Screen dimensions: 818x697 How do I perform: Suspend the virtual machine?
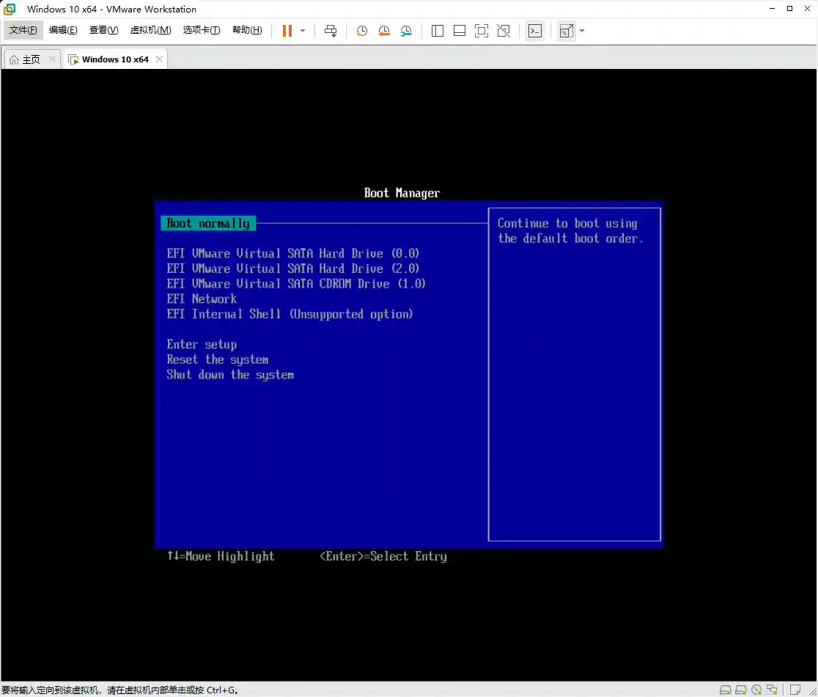coord(286,30)
